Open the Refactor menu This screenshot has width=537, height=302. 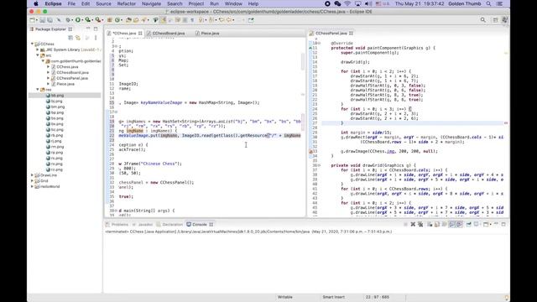pyautogui.click(x=127, y=3)
